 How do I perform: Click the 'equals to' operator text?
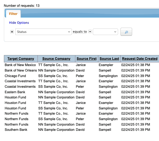(80, 32)
